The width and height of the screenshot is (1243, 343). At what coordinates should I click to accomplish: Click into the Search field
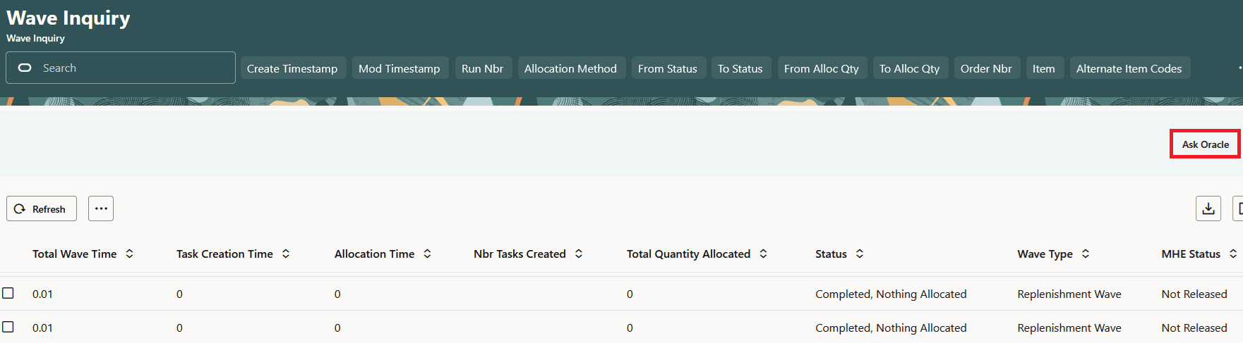[x=121, y=68]
